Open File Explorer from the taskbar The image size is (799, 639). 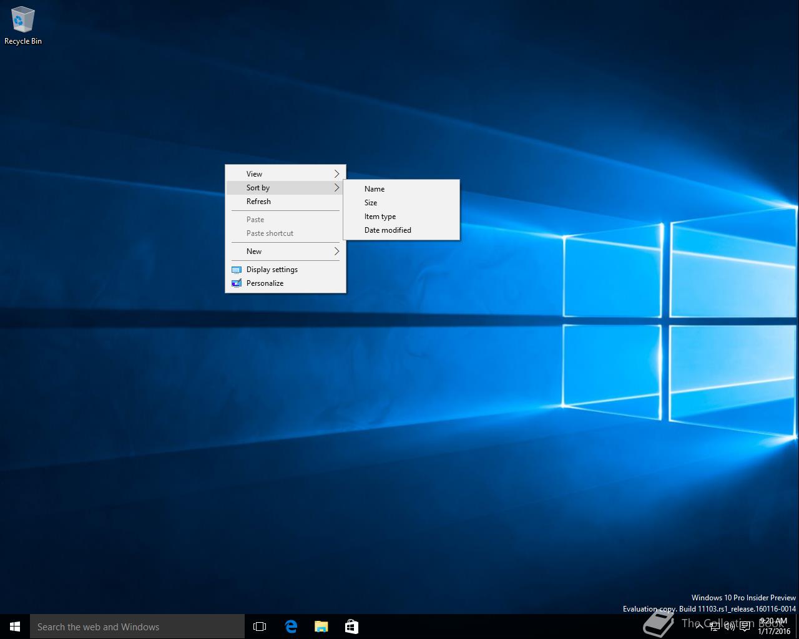click(x=321, y=627)
